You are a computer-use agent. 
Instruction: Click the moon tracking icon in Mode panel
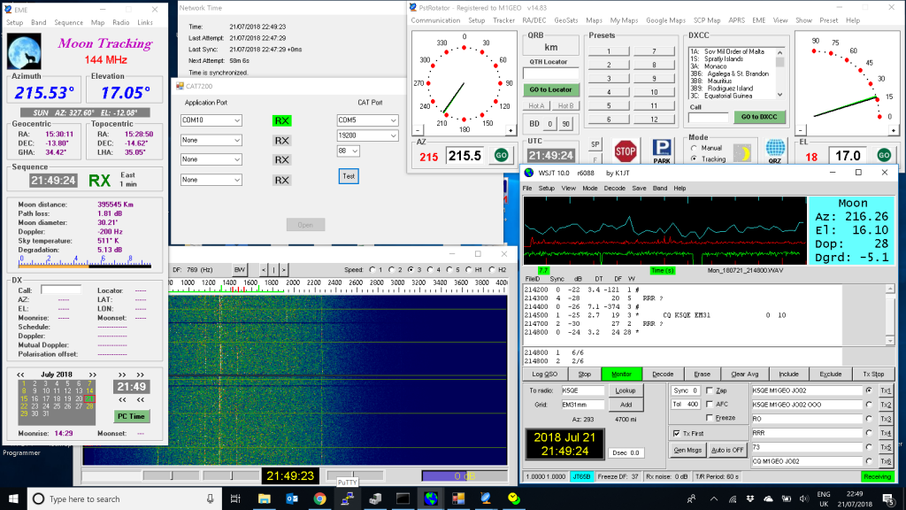[742, 153]
